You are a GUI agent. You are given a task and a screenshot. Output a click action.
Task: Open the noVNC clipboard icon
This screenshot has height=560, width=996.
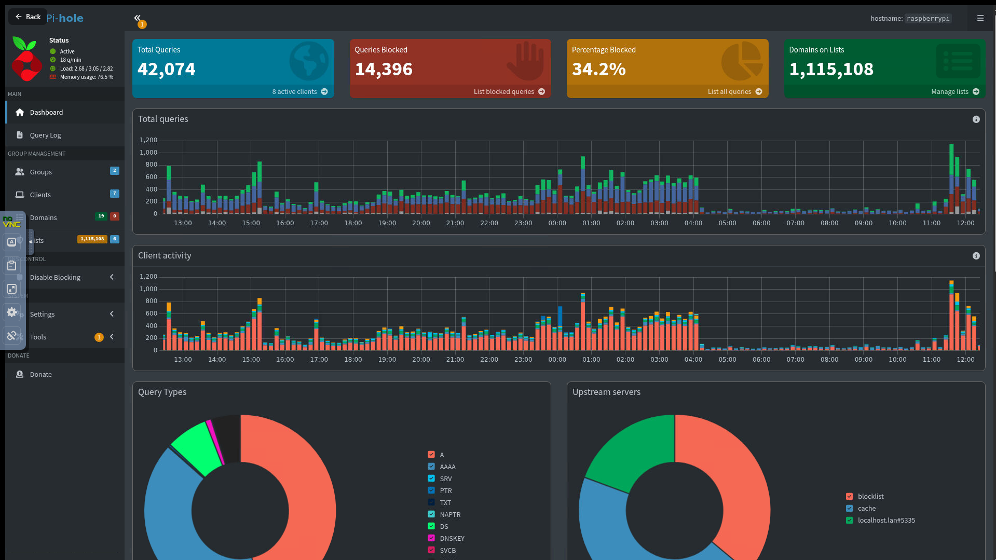click(x=12, y=266)
